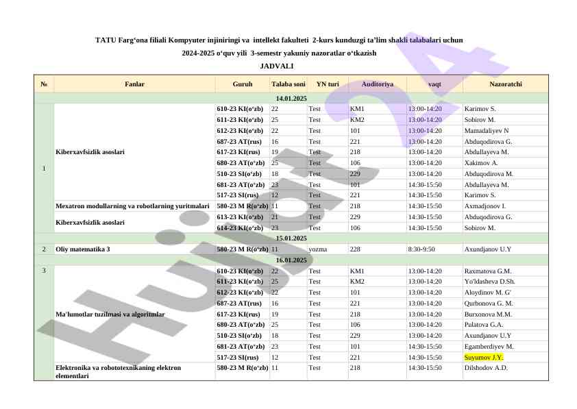Select the Ma'lumotlar tuzilmasi va algoritmlar cell
The height and width of the screenshot is (409, 577).
(x=110, y=314)
